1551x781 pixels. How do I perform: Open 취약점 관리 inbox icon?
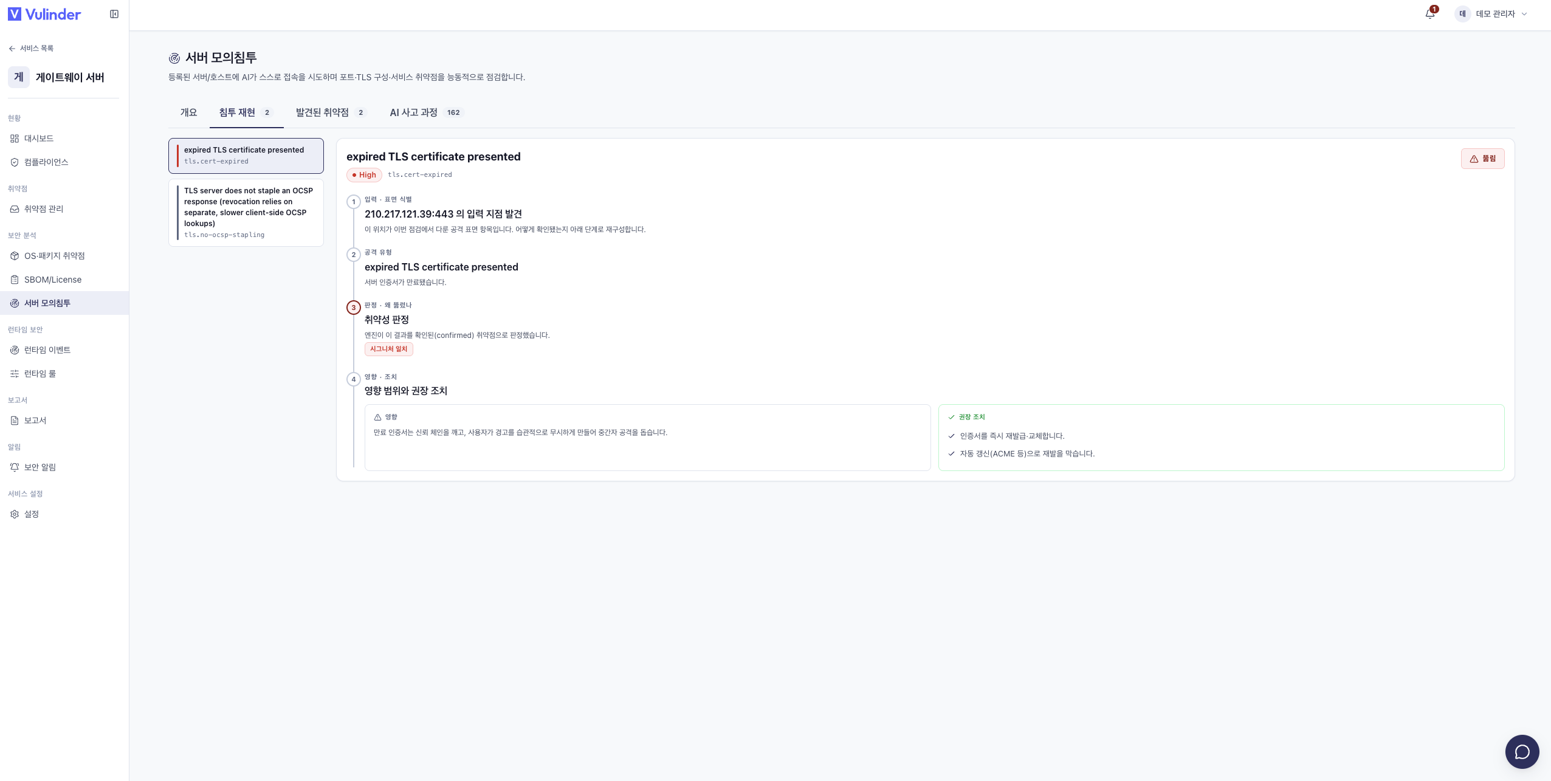tap(15, 209)
